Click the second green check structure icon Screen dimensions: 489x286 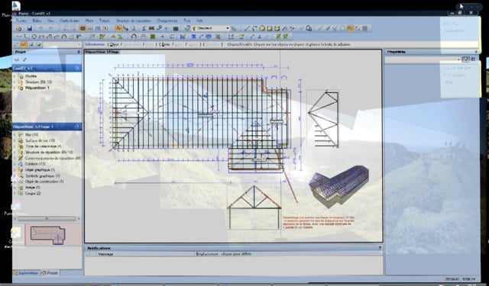[285, 37]
